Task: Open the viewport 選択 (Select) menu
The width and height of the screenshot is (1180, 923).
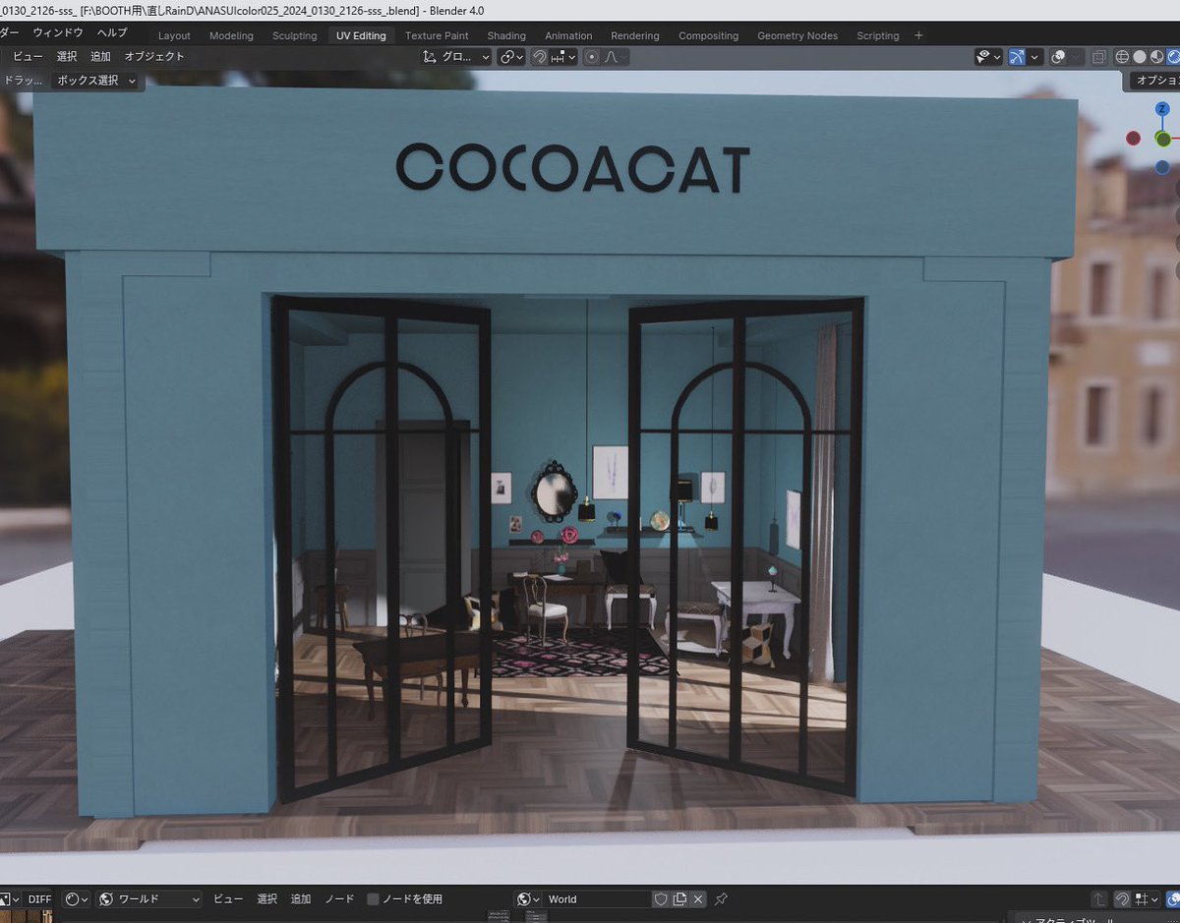Action: click(x=67, y=57)
